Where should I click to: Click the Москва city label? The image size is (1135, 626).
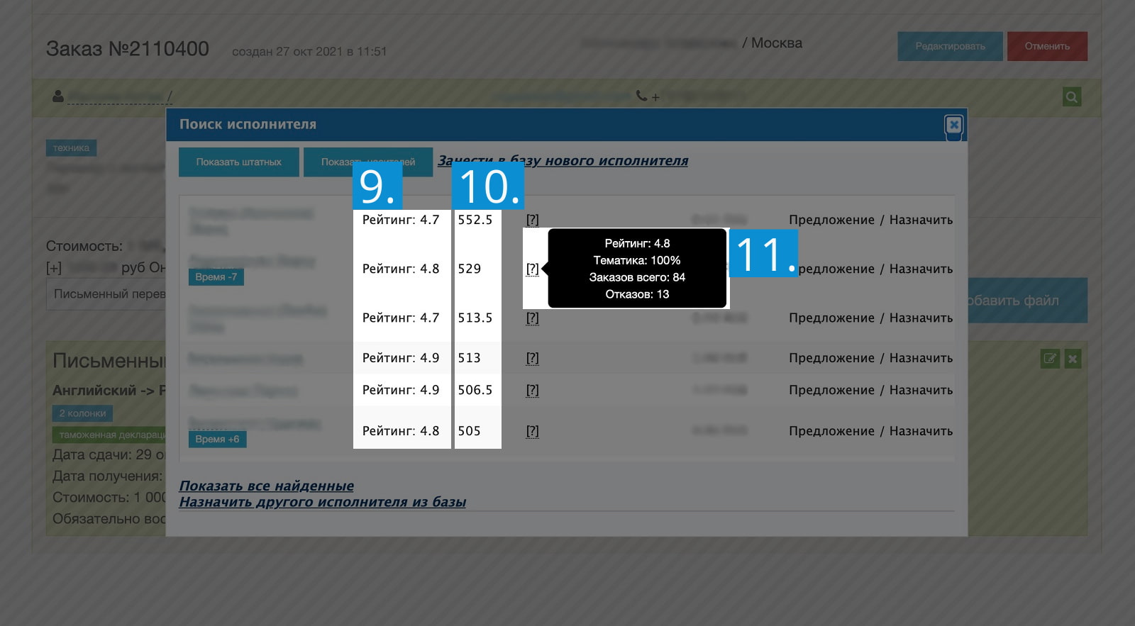coord(777,43)
